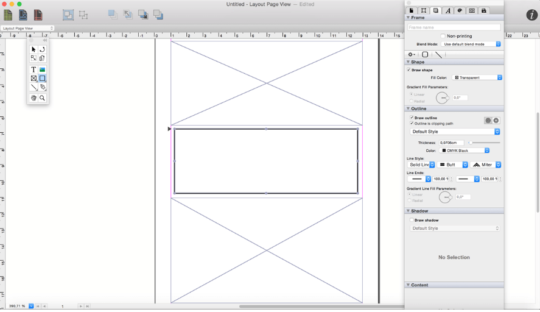Screen dimensions: 540x312
Task: Open the Layout Page View selector
Action: pyautogui.click(x=27, y=28)
